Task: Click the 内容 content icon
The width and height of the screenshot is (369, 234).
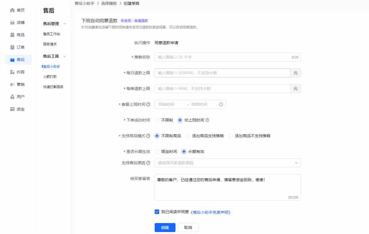Action: click(12, 72)
